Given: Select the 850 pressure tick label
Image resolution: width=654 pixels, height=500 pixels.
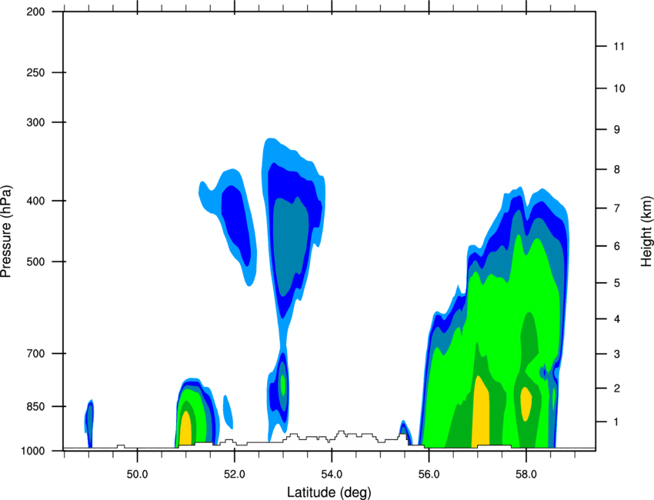Looking at the screenshot, I should tap(35, 406).
